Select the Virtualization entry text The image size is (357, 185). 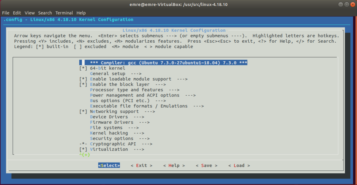pos(109,149)
